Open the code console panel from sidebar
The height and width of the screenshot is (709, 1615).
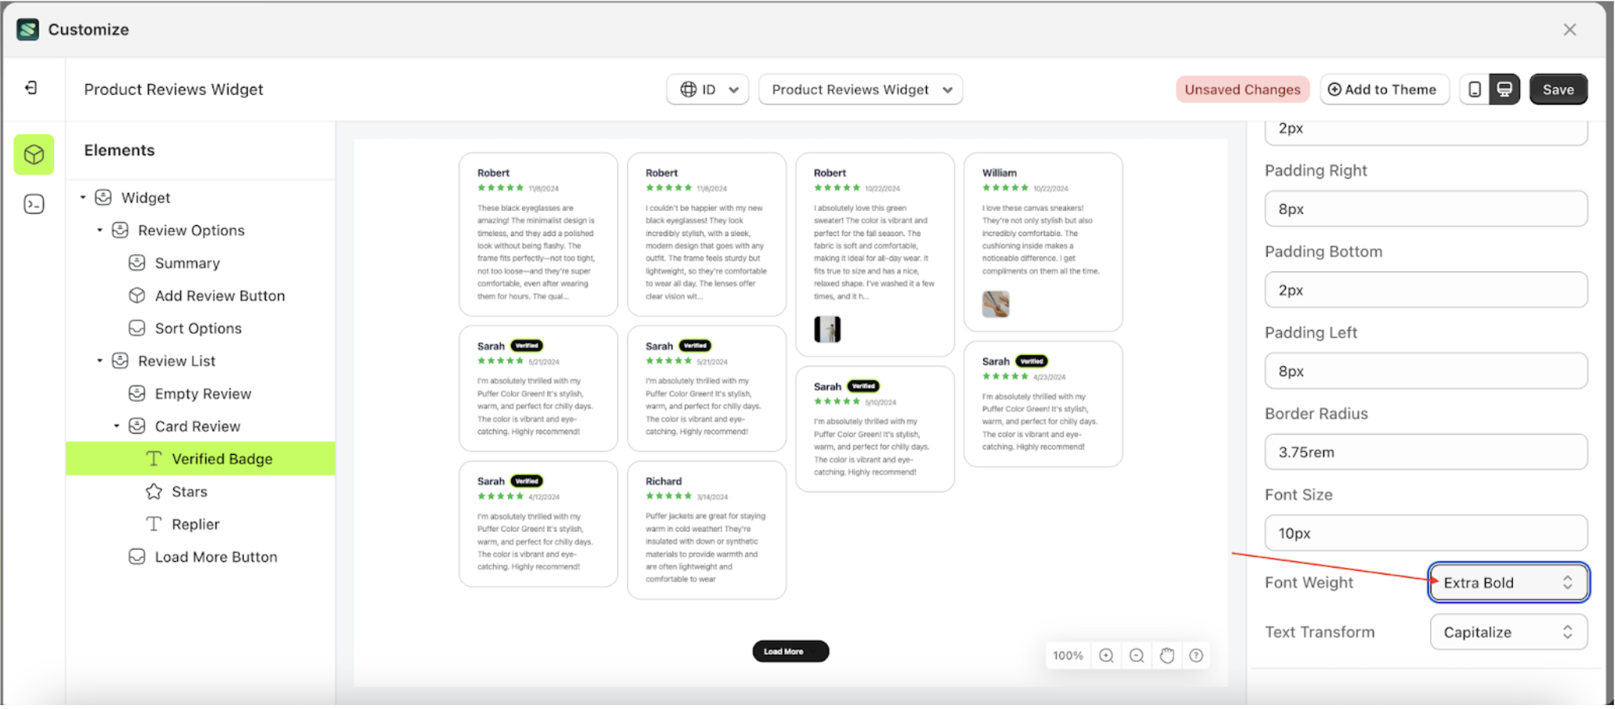tap(33, 204)
